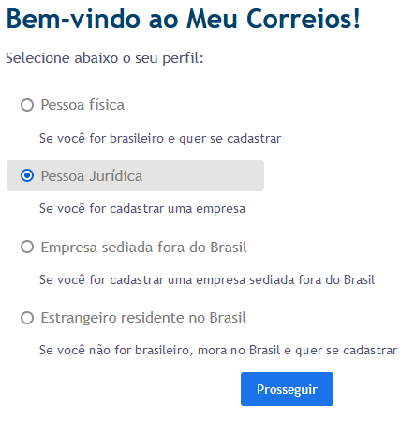Viewport: 415px width, 421px height.
Task: Click description 'Se você não for brasileiro, mora no Brasil'
Action: point(218,351)
